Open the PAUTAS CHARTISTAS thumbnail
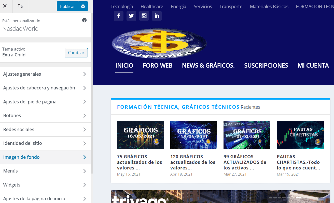The width and height of the screenshot is (334, 203). 300,135
